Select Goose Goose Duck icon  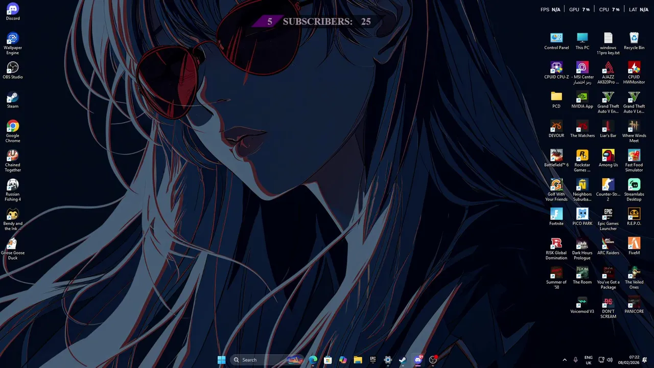[x=13, y=248]
